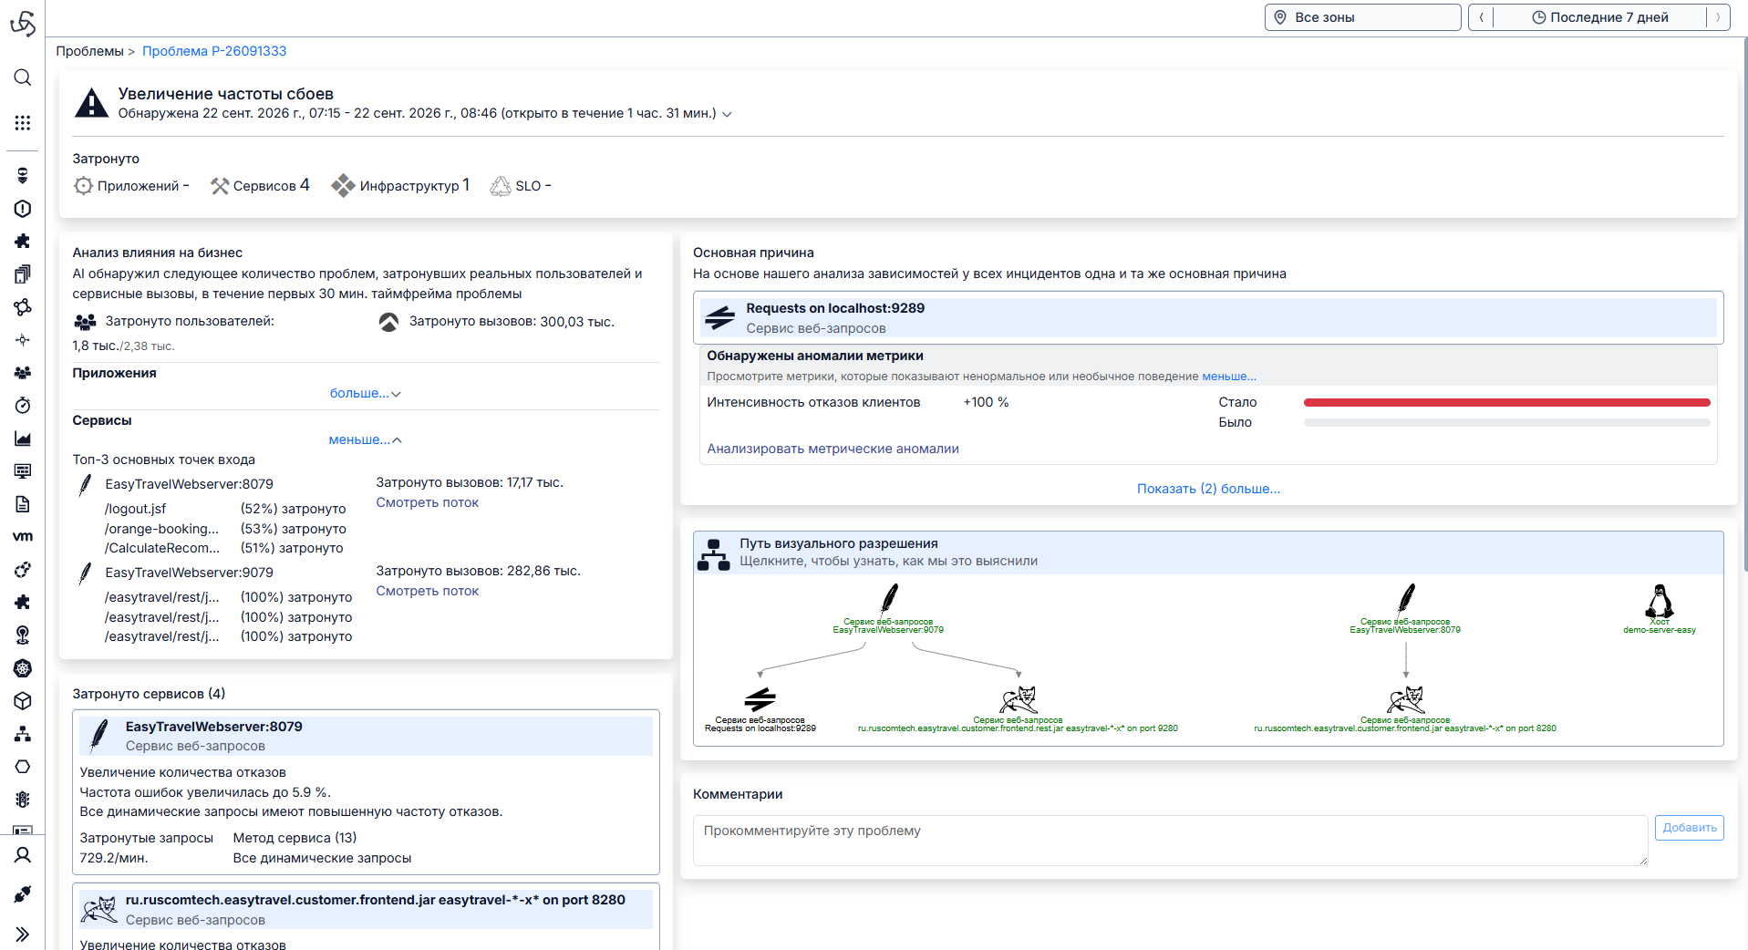This screenshot has height=950, width=1748.
Task: Click the Путь визуального разрешения header
Action: (x=1208, y=552)
